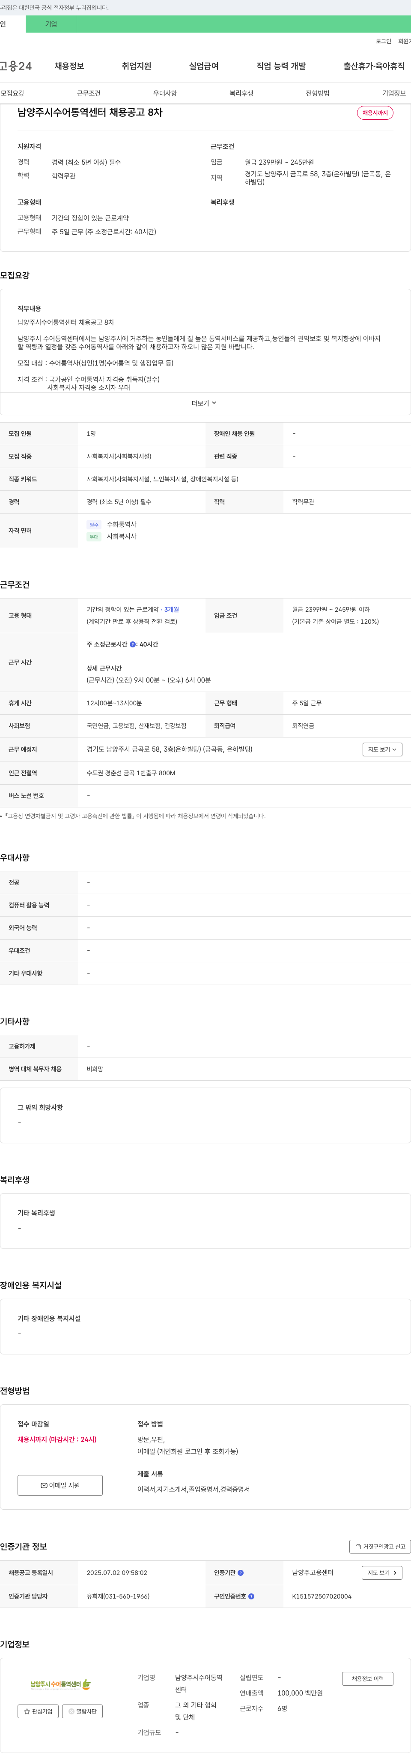The image size is (411, 1753).
Task: Open 지도 보기 for 남양주고용센터
Action: [x=382, y=1573]
